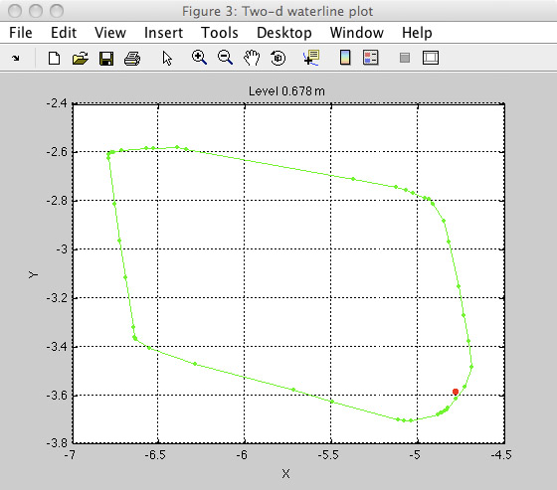Toggle Insert Legend icon

pyautogui.click(x=370, y=58)
